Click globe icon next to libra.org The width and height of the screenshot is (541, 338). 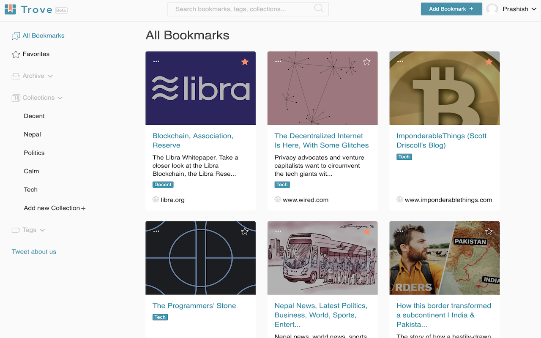tap(156, 199)
